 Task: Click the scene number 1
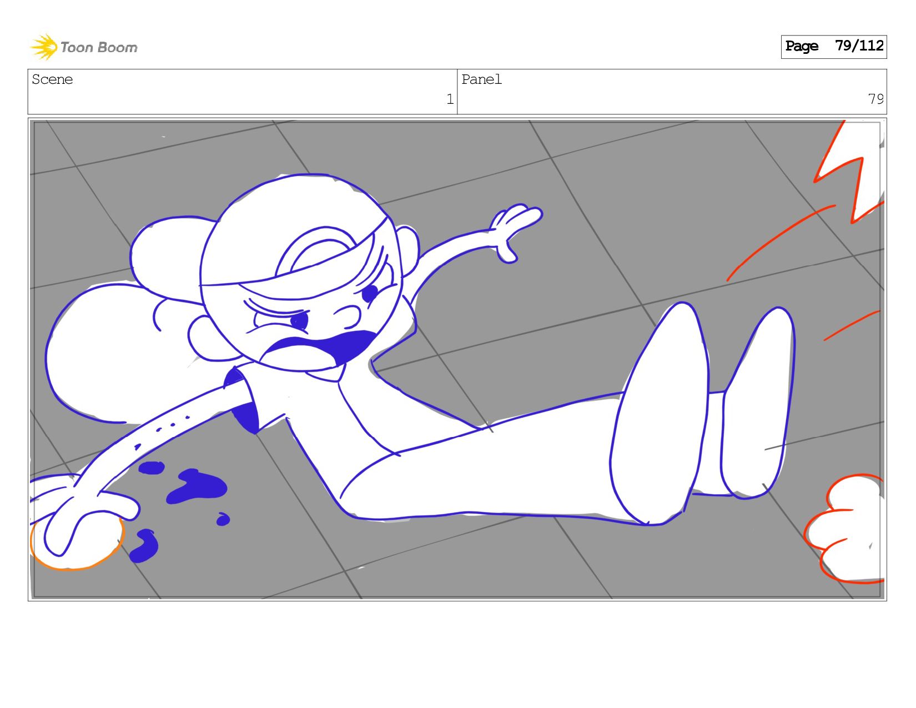(450, 99)
